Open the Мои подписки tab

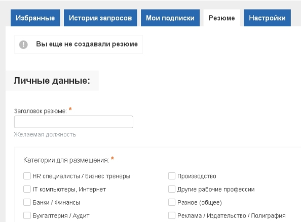pos(170,18)
